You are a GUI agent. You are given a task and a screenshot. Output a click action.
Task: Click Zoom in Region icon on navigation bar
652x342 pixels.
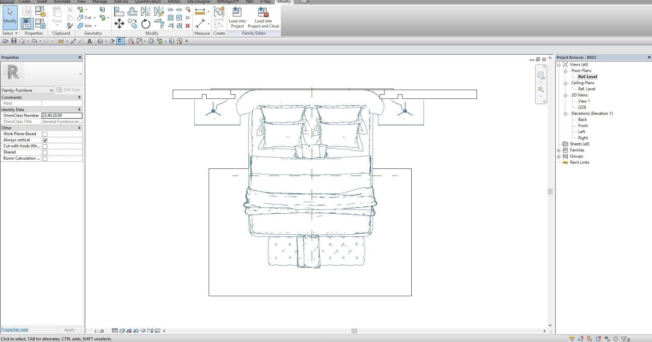[541, 90]
